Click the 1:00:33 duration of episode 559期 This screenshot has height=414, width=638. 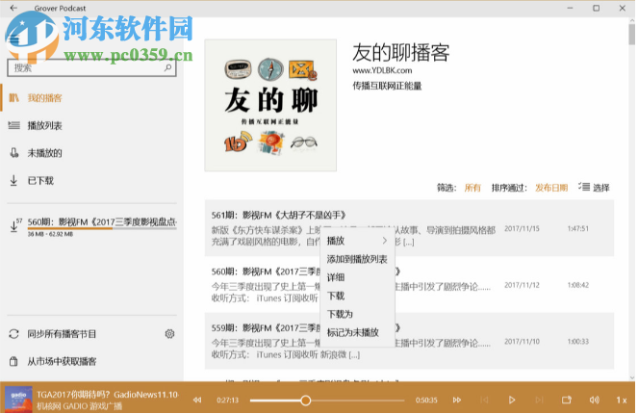578,342
